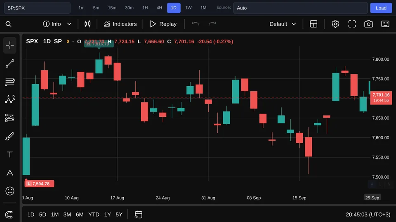Switch to the 1H timeframe
Viewport: 396px width, 222px height.
(x=145, y=8)
